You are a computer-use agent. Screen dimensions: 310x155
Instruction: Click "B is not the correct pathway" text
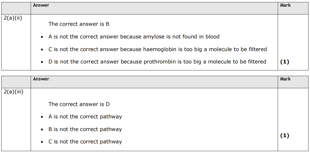(x=85, y=129)
